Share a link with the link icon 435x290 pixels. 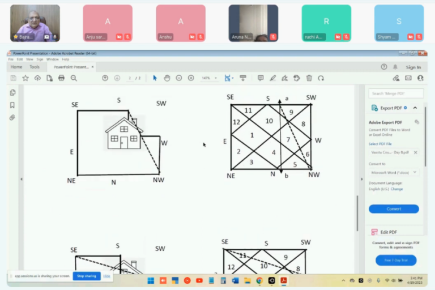[x=396, y=78]
